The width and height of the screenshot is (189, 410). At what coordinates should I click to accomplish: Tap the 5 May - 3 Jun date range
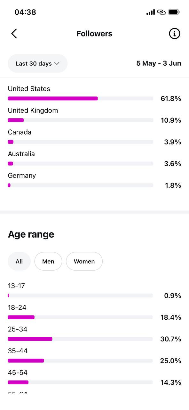point(159,63)
